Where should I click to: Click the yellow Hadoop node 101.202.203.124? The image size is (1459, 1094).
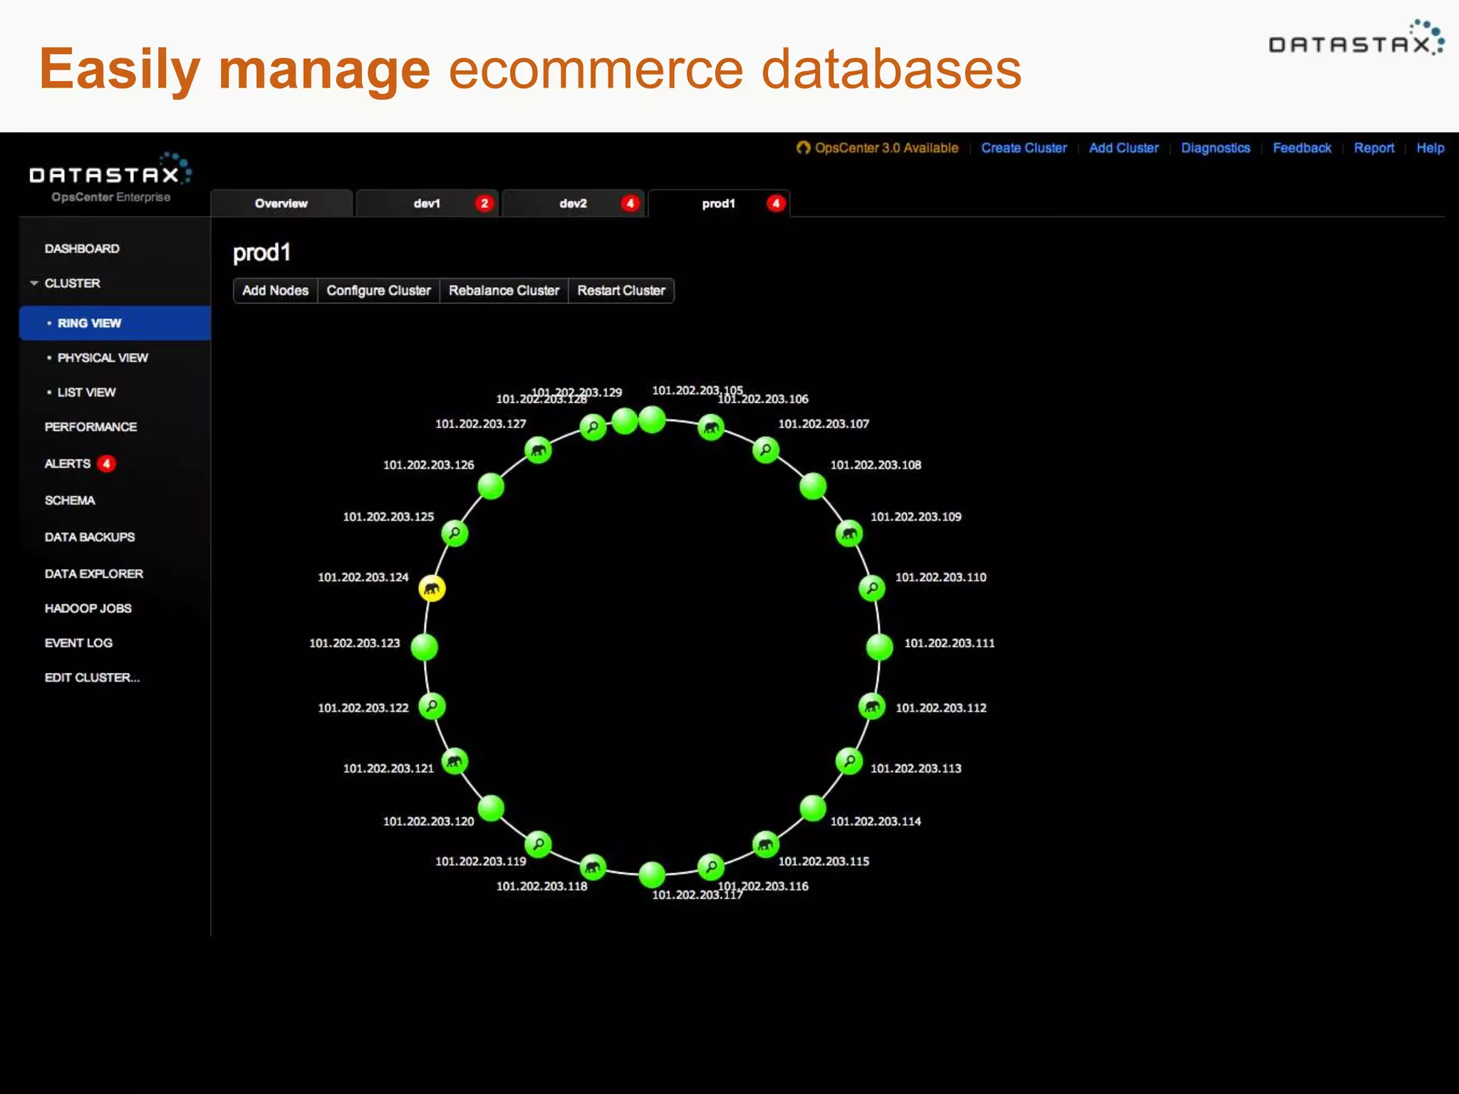pos(432,588)
